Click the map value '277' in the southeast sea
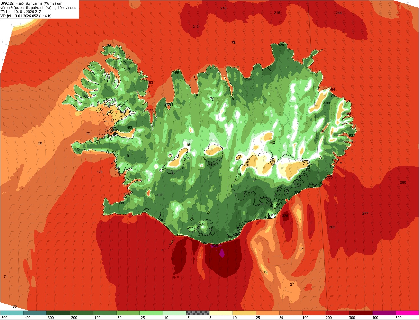The height and width of the screenshot is (320, 419). pyautogui.click(x=365, y=213)
